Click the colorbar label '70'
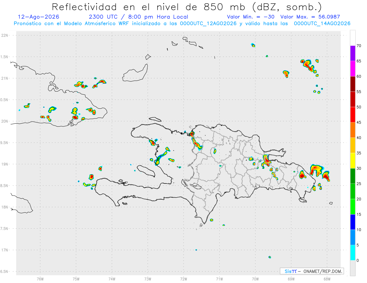Screen dimensions: 367x283 click(359, 46)
